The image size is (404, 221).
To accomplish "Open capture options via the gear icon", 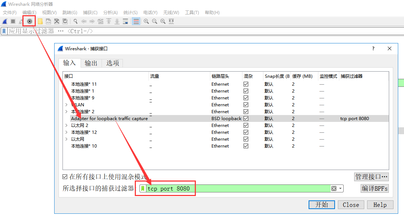I will pos(30,21).
